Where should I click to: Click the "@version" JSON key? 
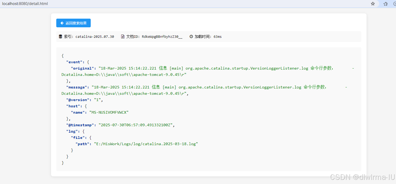coord(78,100)
